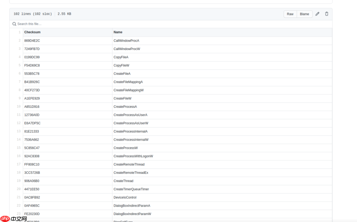Click line number 10
357x222 pixels.
(19, 107)
